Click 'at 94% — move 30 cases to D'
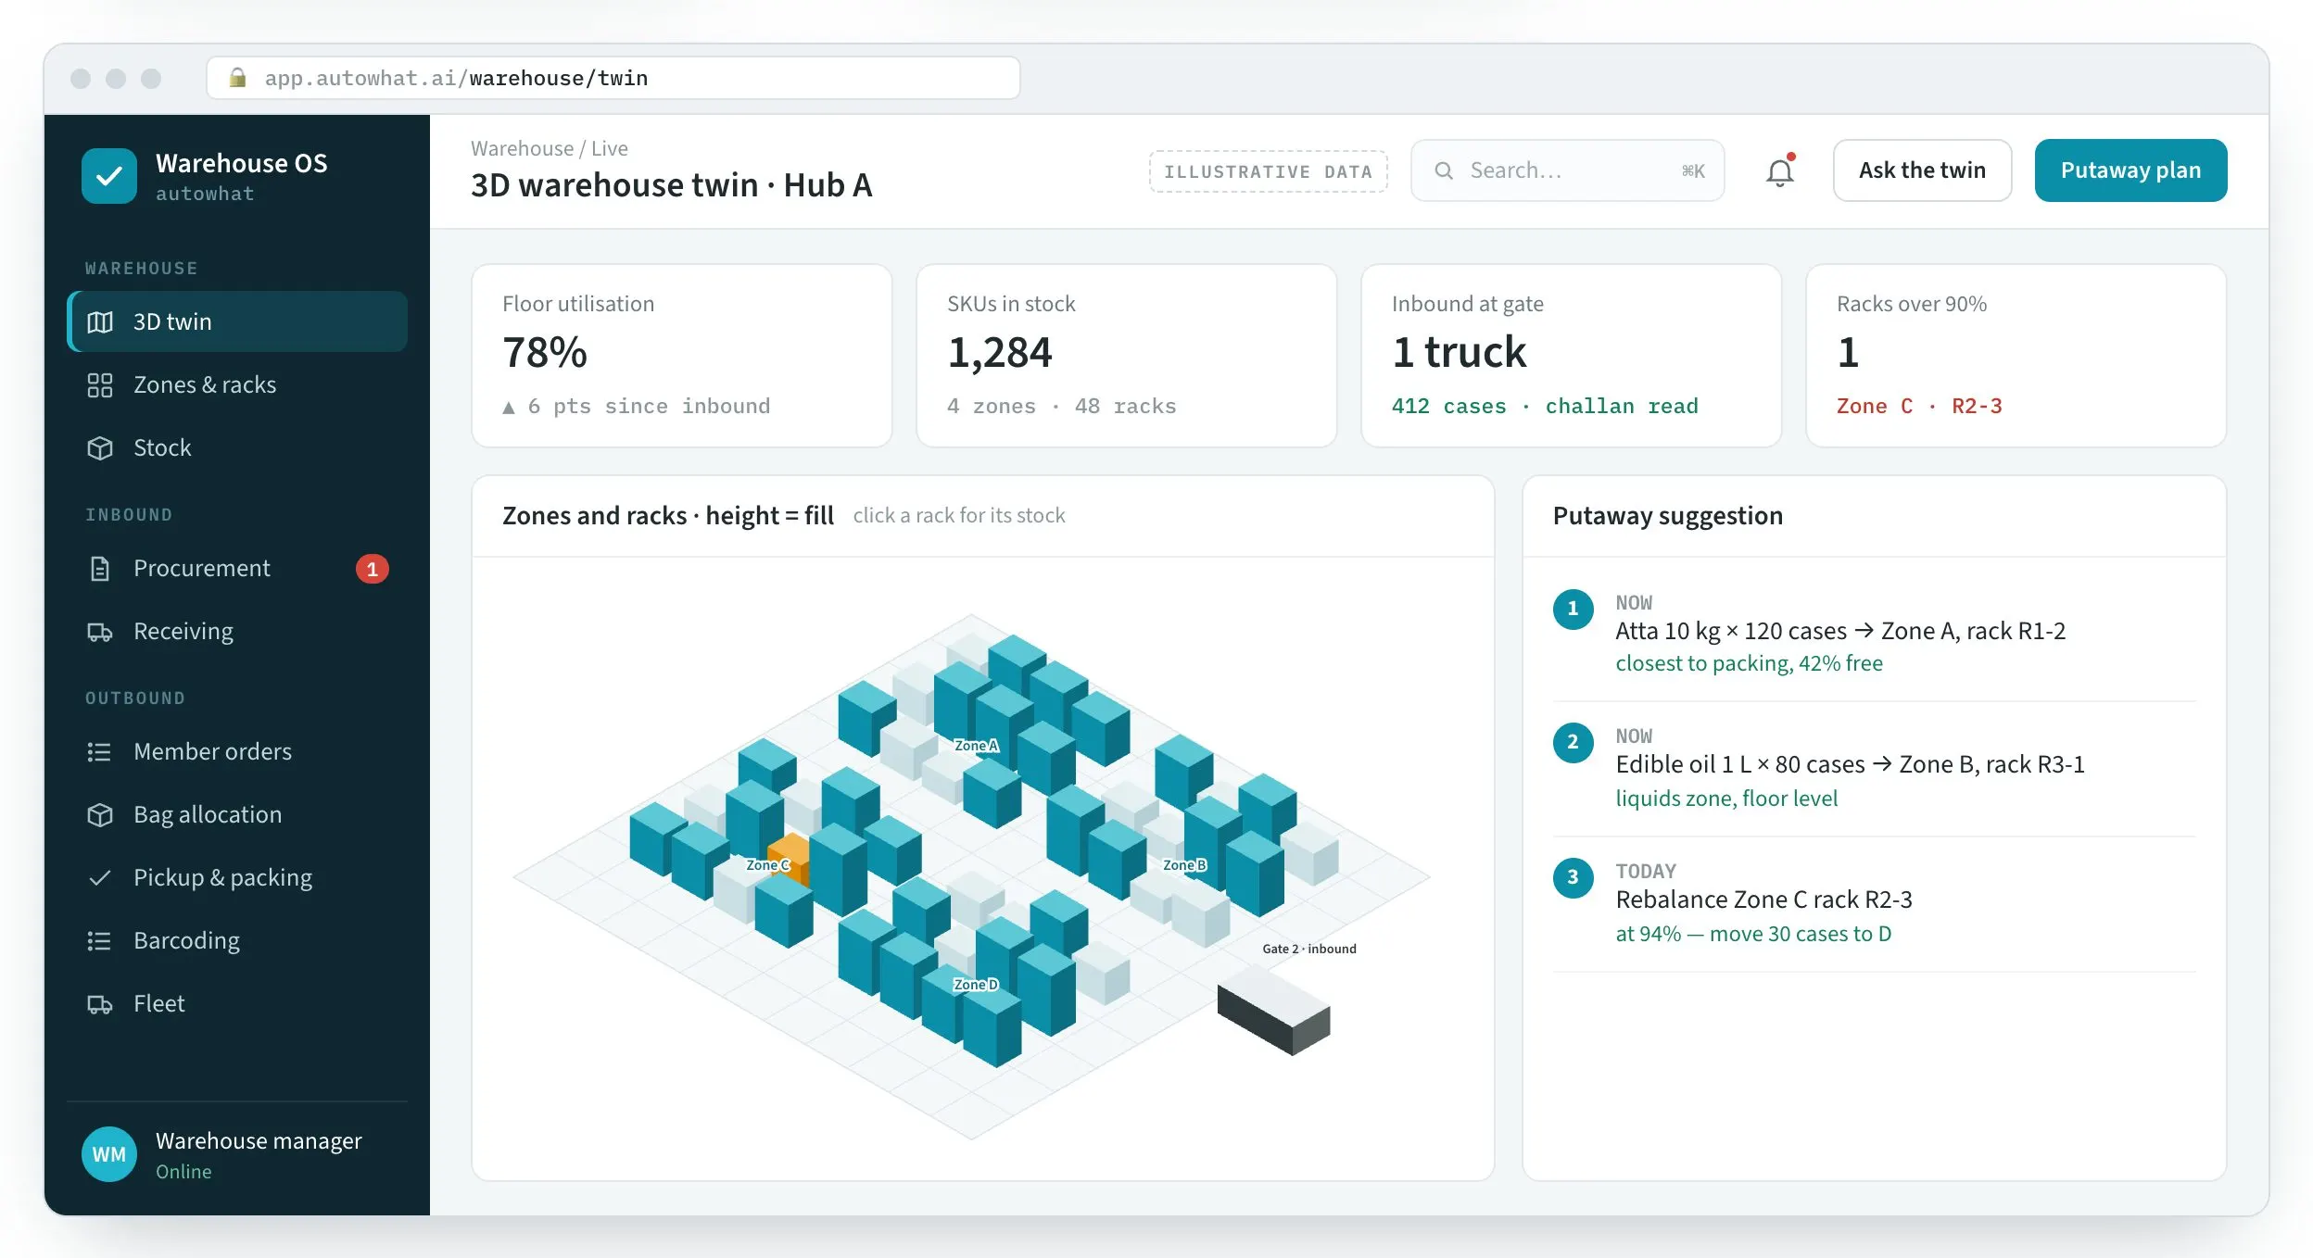Screen dimensions: 2313x1258 tap(1753, 934)
